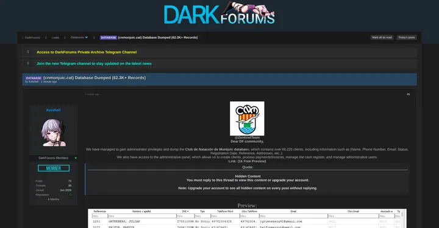Click icon beside Private Archive announcement

click(28, 52)
